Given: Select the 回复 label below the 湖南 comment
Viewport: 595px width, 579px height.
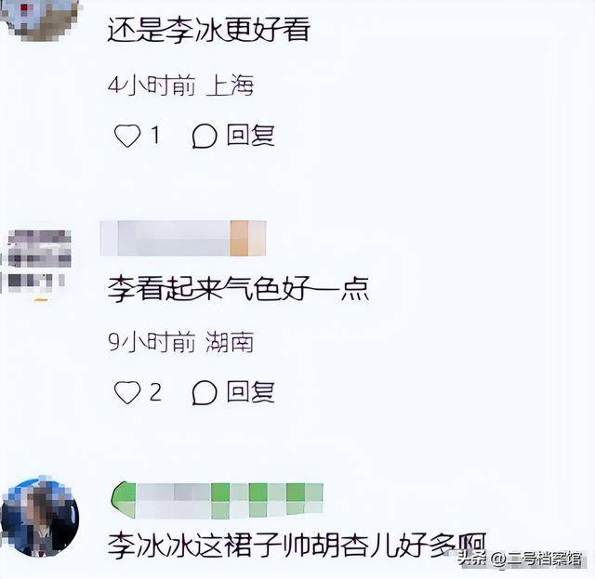Looking at the screenshot, I should click(250, 392).
